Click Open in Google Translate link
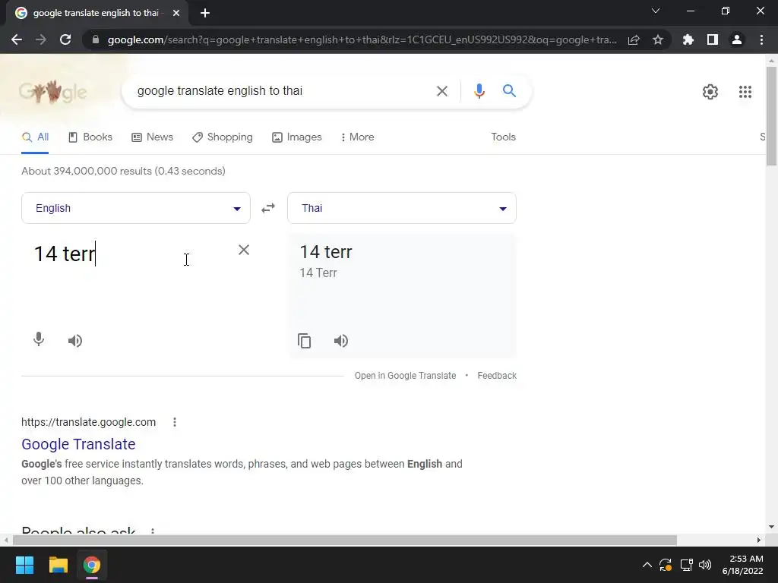The height and width of the screenshot is (583, 778). (405, 376)
